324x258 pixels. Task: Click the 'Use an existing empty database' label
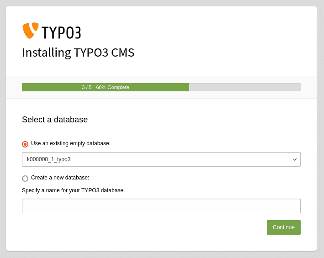(71, 143)
